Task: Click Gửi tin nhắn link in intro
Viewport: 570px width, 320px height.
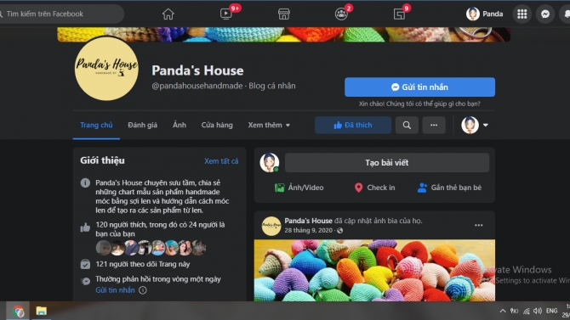Action: 115,290
